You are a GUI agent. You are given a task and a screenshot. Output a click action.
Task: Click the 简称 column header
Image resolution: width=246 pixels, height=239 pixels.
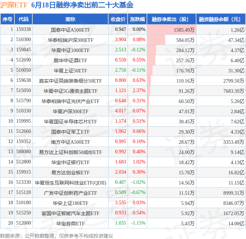[x=70, y=19]
